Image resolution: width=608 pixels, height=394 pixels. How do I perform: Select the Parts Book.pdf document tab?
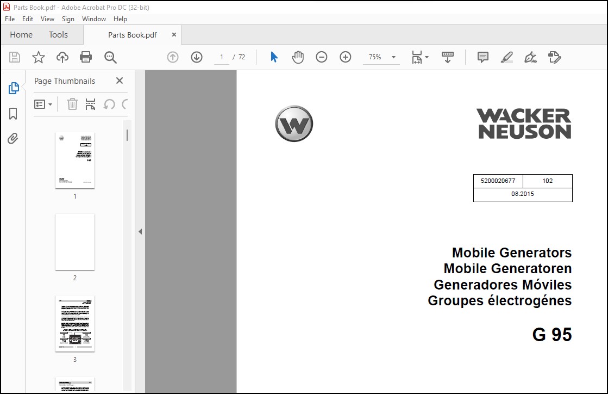[x=132, y=35]
